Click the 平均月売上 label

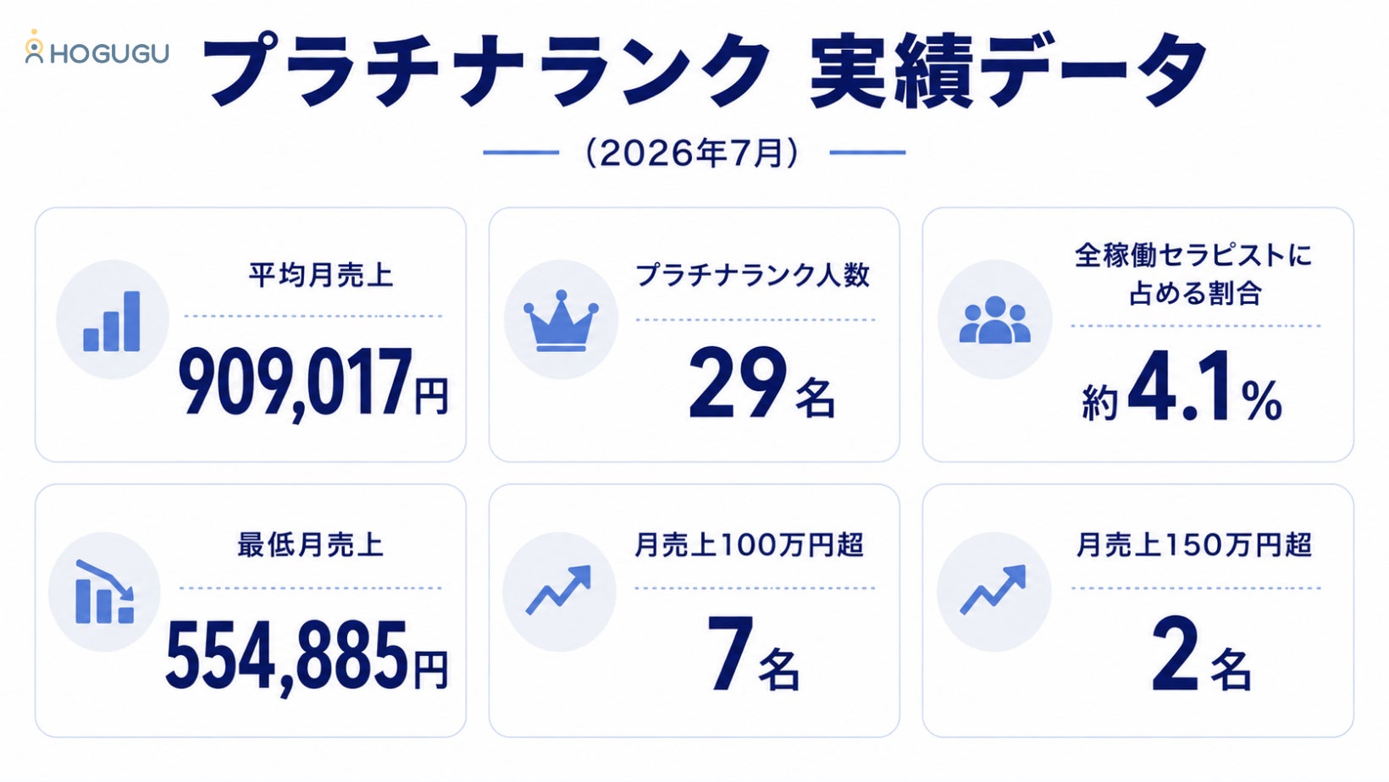pos(321,275)
